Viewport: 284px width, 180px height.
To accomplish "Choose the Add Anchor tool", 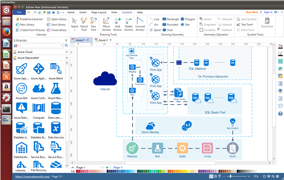I will (x=118, y=24).
